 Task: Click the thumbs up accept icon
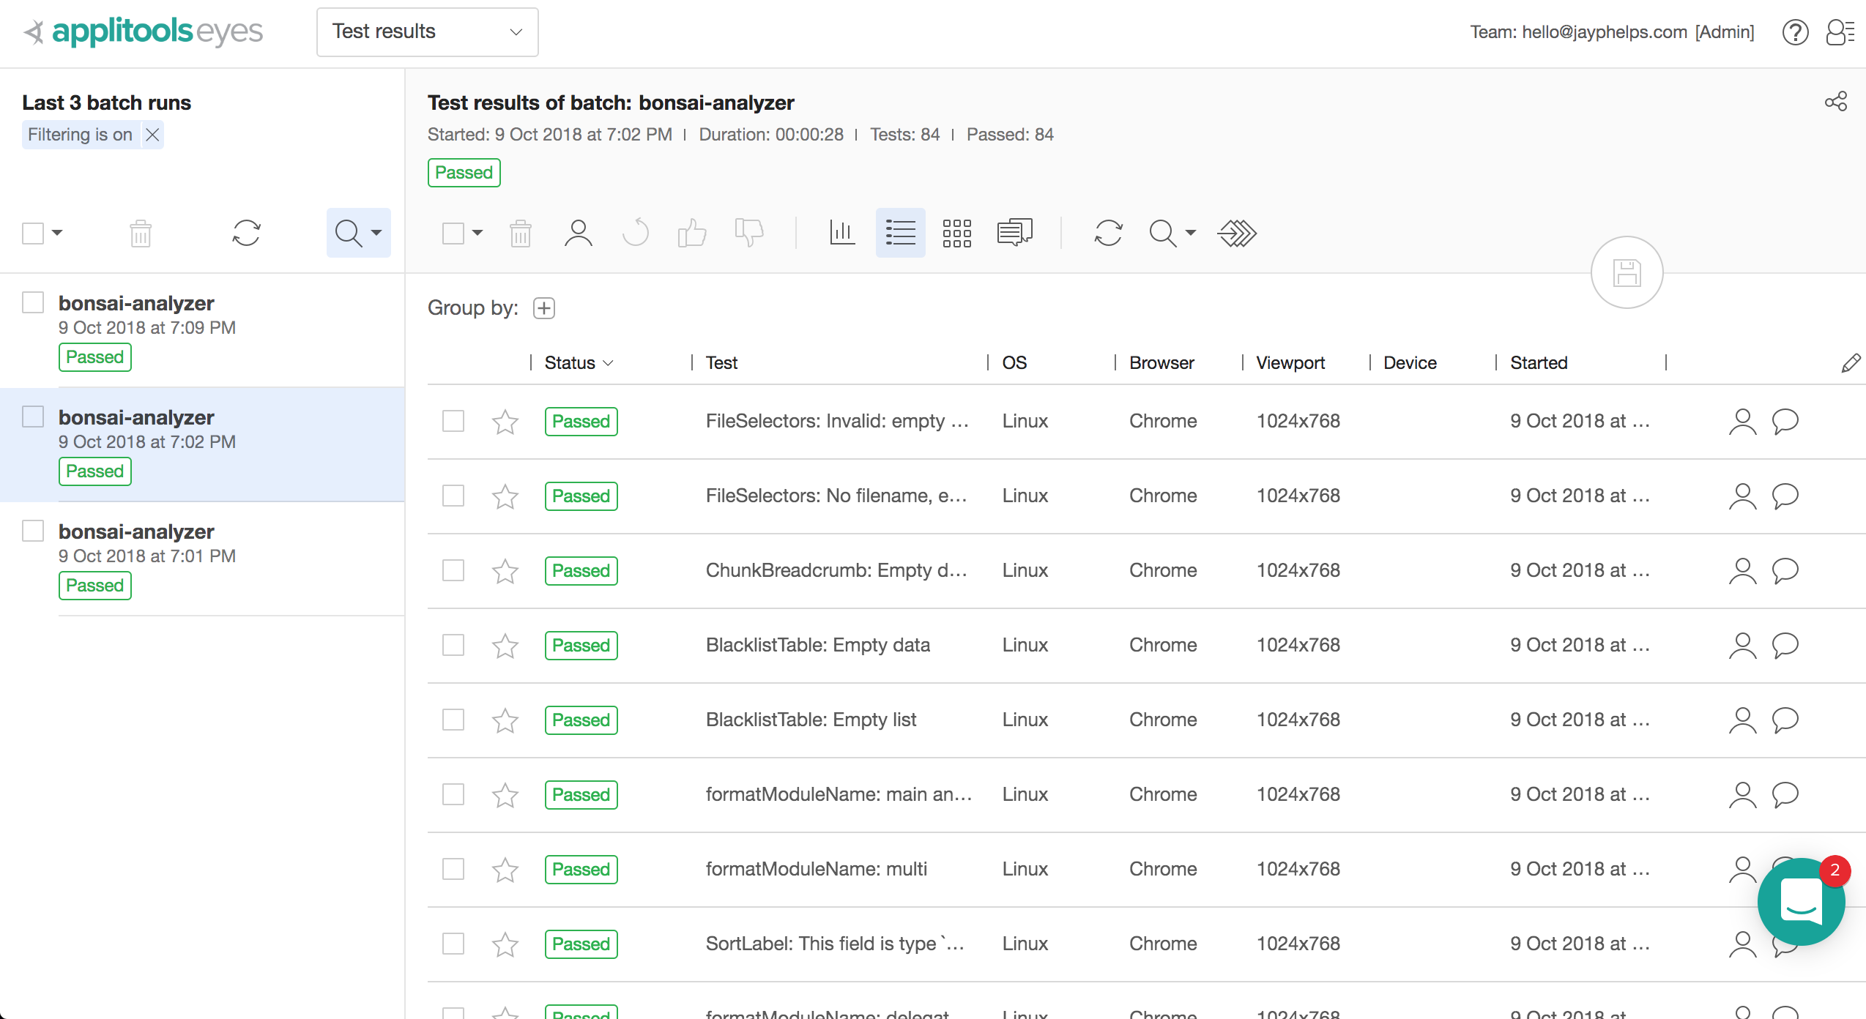pos(691,234)
